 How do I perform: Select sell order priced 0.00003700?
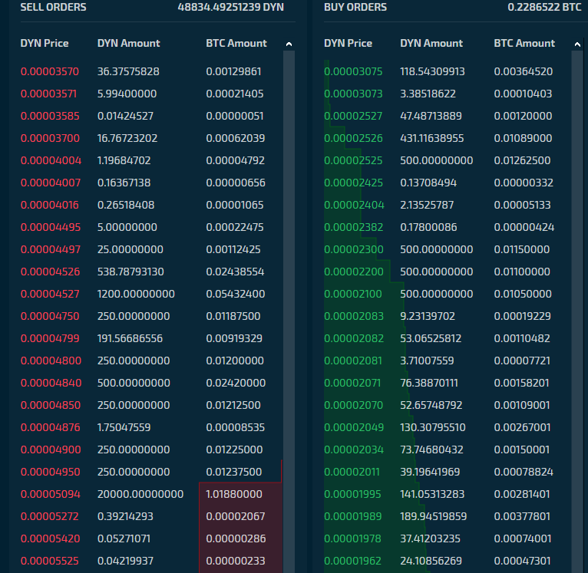click(x=151, y=138)
